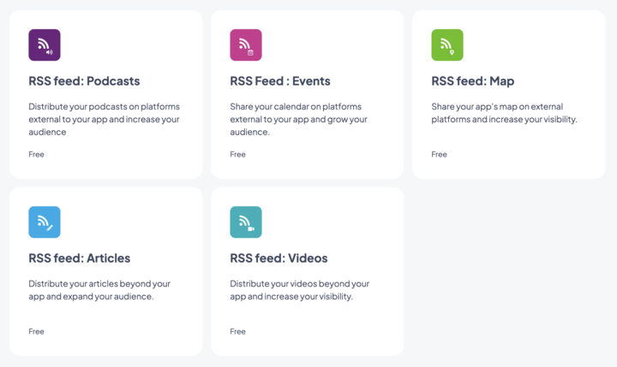The width and height of the screenshot is (617, 367).
Task: Select the Articles description text
Action: [x=99, y=290]
